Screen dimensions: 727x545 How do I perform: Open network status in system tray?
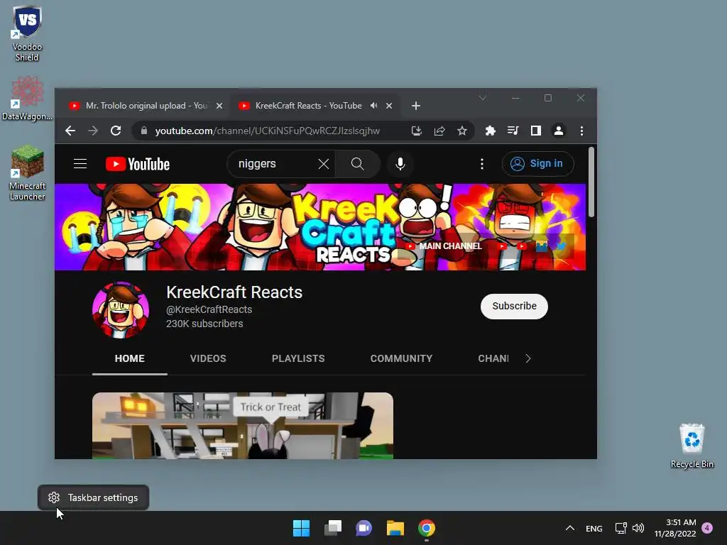(x=621, y=528)
